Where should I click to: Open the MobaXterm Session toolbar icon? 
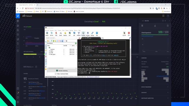point(47,34)
